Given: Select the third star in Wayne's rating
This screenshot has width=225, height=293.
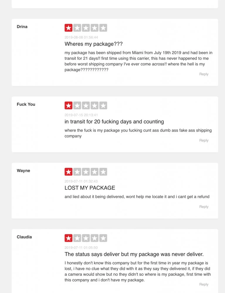Looking at the screenshot, I should click(86, 172).
